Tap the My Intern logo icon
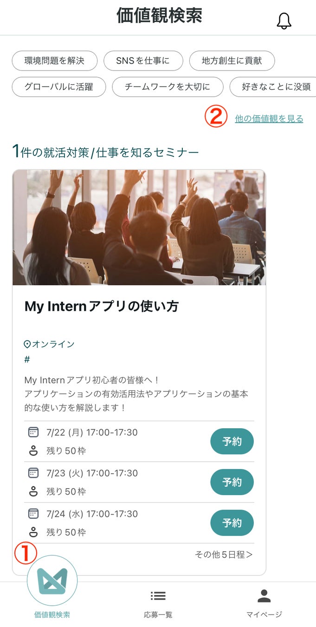This screenshot has height=627, width=316. (52, 581)
